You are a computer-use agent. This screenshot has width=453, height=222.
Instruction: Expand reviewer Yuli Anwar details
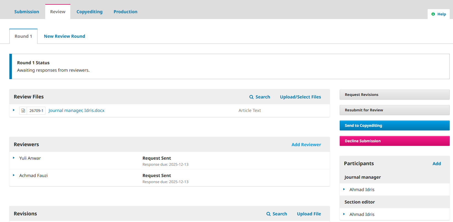[x=14, y=158]
